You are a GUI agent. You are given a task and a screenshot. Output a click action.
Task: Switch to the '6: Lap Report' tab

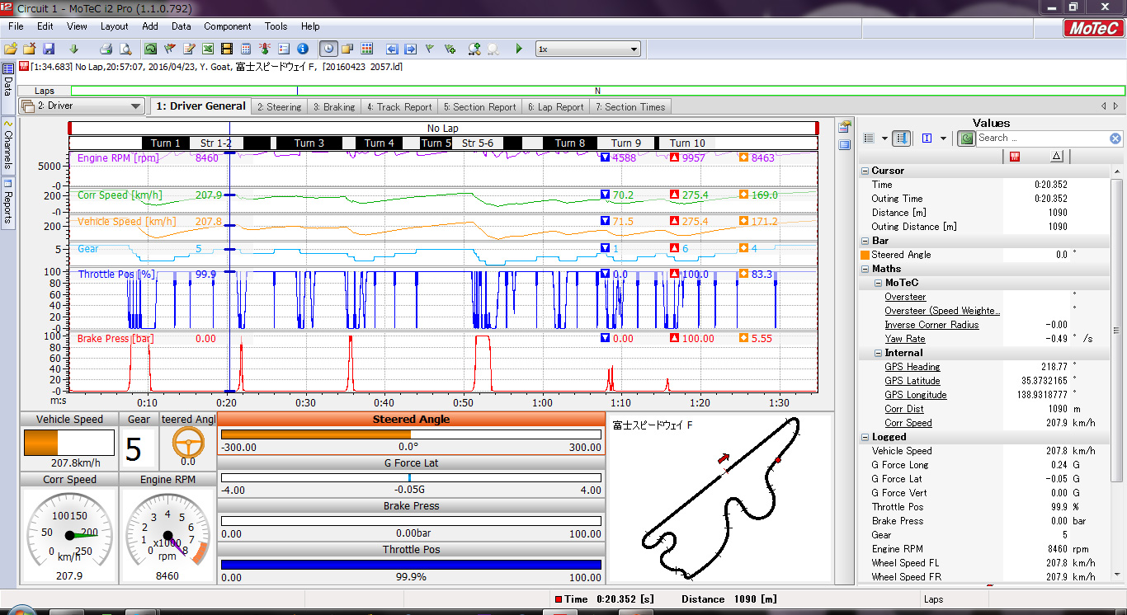click(x=555, y=107)
